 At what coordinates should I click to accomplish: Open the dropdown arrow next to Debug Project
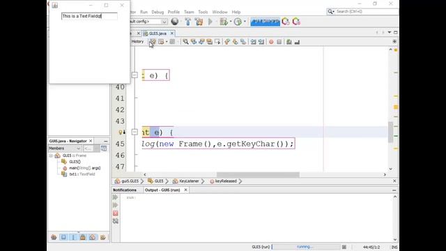coord(231,22)
